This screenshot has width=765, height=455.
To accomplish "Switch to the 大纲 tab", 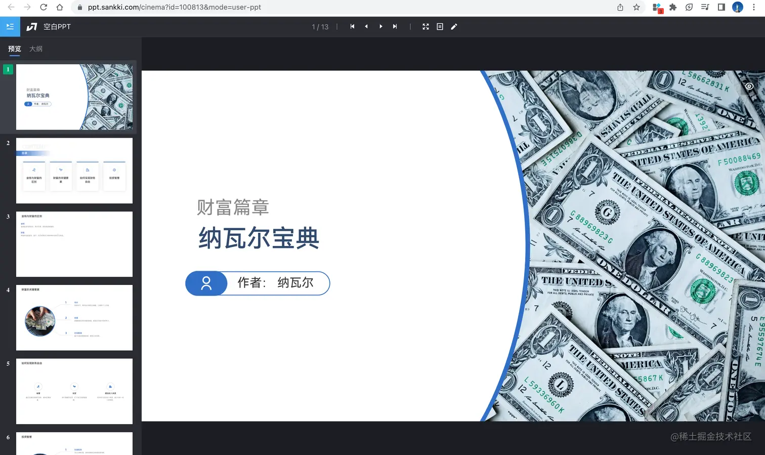I will click(36, 49).
